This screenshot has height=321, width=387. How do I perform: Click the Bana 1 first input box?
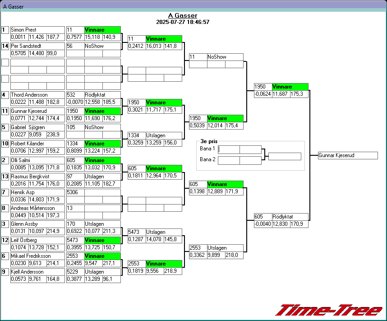(x=229, y=149)
